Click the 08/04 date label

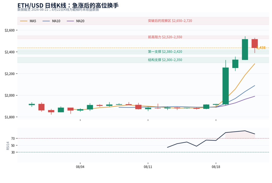(80, 167)
